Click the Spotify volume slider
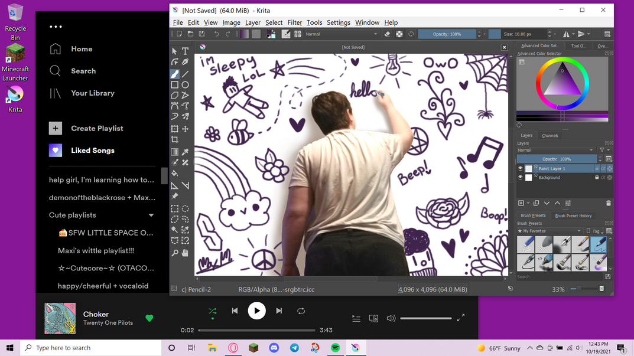634x356 pixels. click(x=425, y=318)
